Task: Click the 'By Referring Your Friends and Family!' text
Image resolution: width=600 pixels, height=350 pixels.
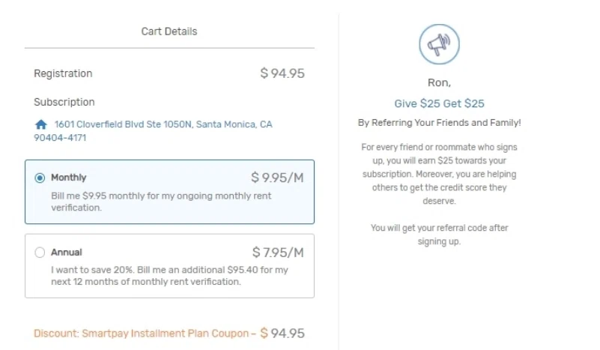Action: pyautogui.click(x=439, y=122)
